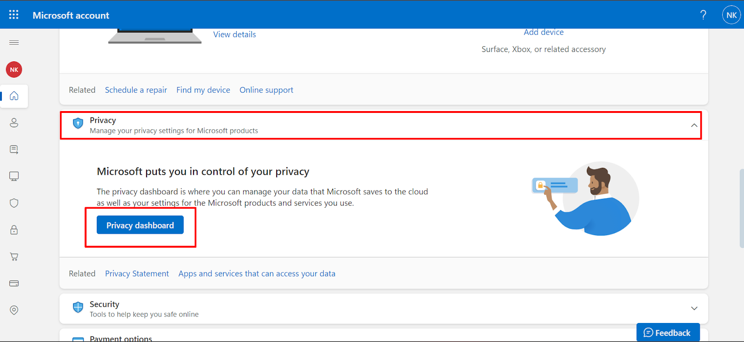
Task: Open Privacy shield icon in sidebar
Action: [14, 203]
